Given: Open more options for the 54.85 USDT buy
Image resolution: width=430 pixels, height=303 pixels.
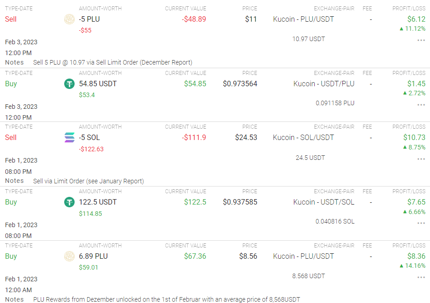Looking at the screenshot, I should (x=421, y=104).
